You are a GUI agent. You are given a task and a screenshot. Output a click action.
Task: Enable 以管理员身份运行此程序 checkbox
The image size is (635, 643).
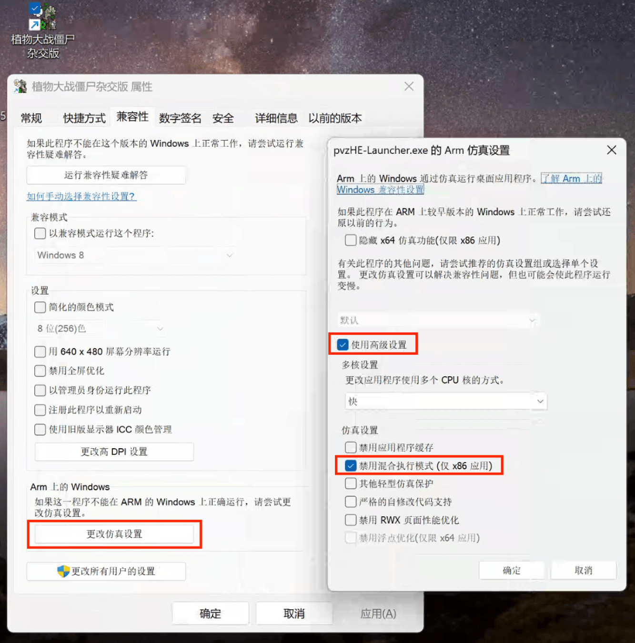point(40,390)
